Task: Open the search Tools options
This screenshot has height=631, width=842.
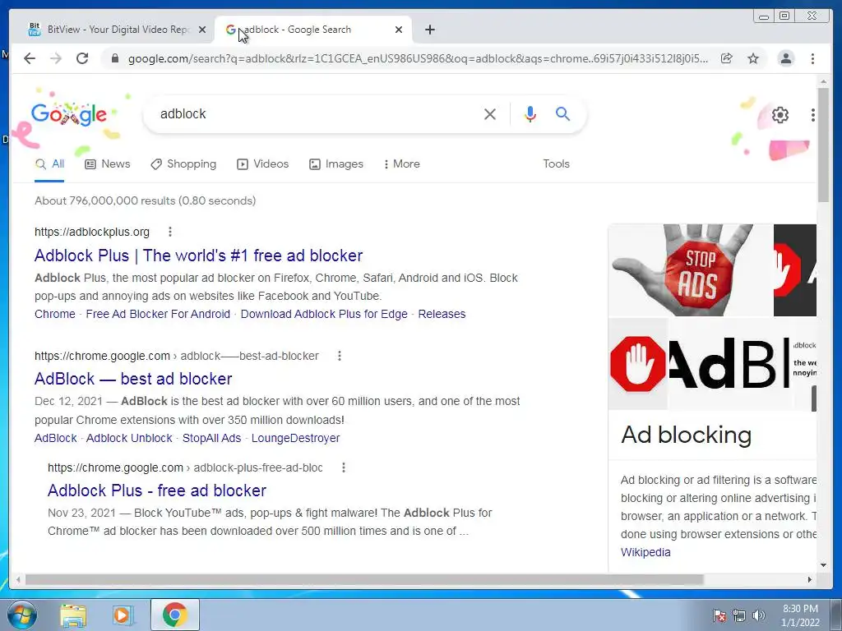Action: pyautogui.click(x=556, y=164)
